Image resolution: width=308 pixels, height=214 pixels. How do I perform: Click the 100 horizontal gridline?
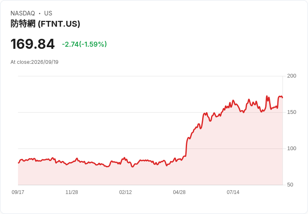(x=150, y=149)
